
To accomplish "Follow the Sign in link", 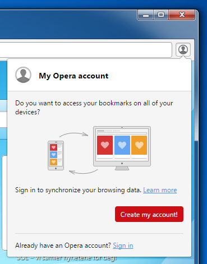I will point(123,246).
